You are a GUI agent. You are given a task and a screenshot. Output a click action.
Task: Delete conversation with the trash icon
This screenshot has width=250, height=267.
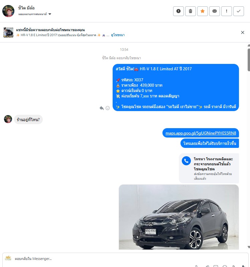[190, 11]
